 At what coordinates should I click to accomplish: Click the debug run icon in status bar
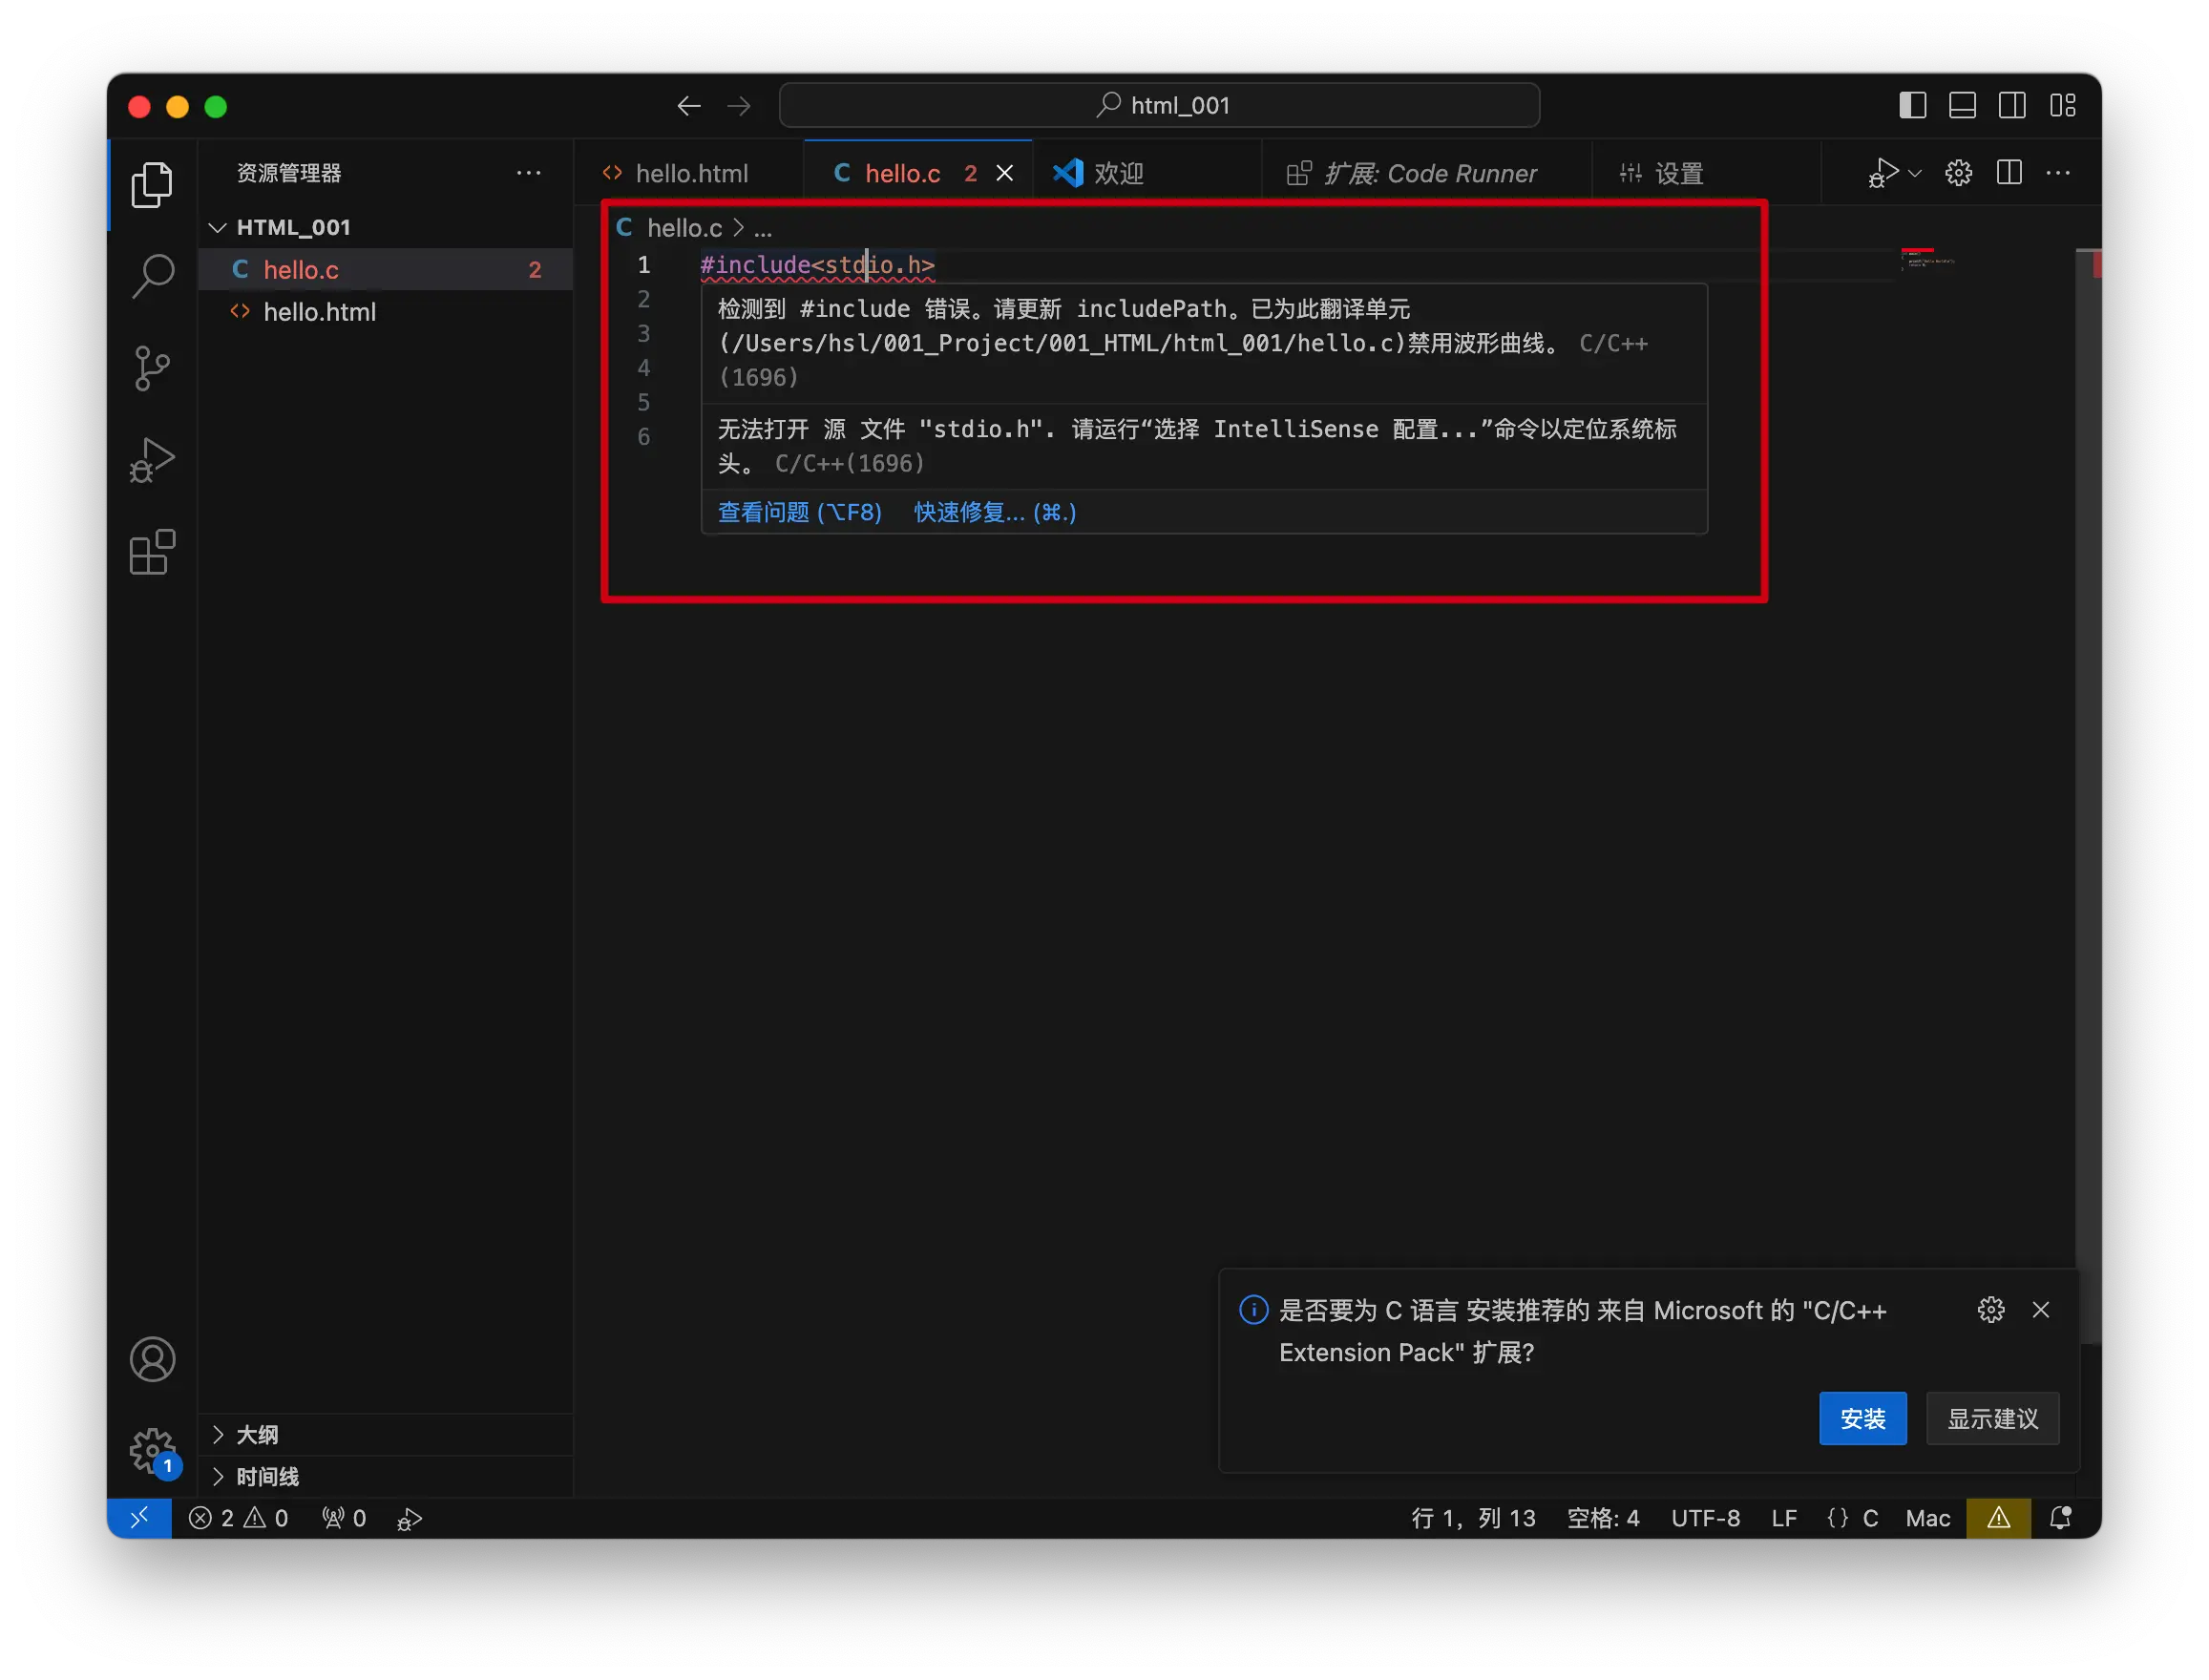[x=409, y=1517]
